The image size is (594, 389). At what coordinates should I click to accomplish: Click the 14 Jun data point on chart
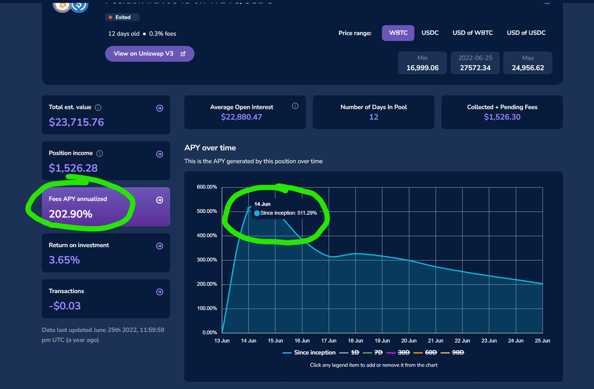pos(249,209)
